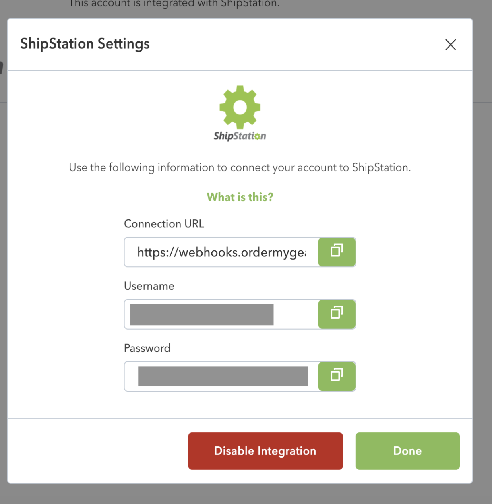This screenshot has height=504, width=492.
Task: Copy the Connection URL to clipboard
Action: 337,252
